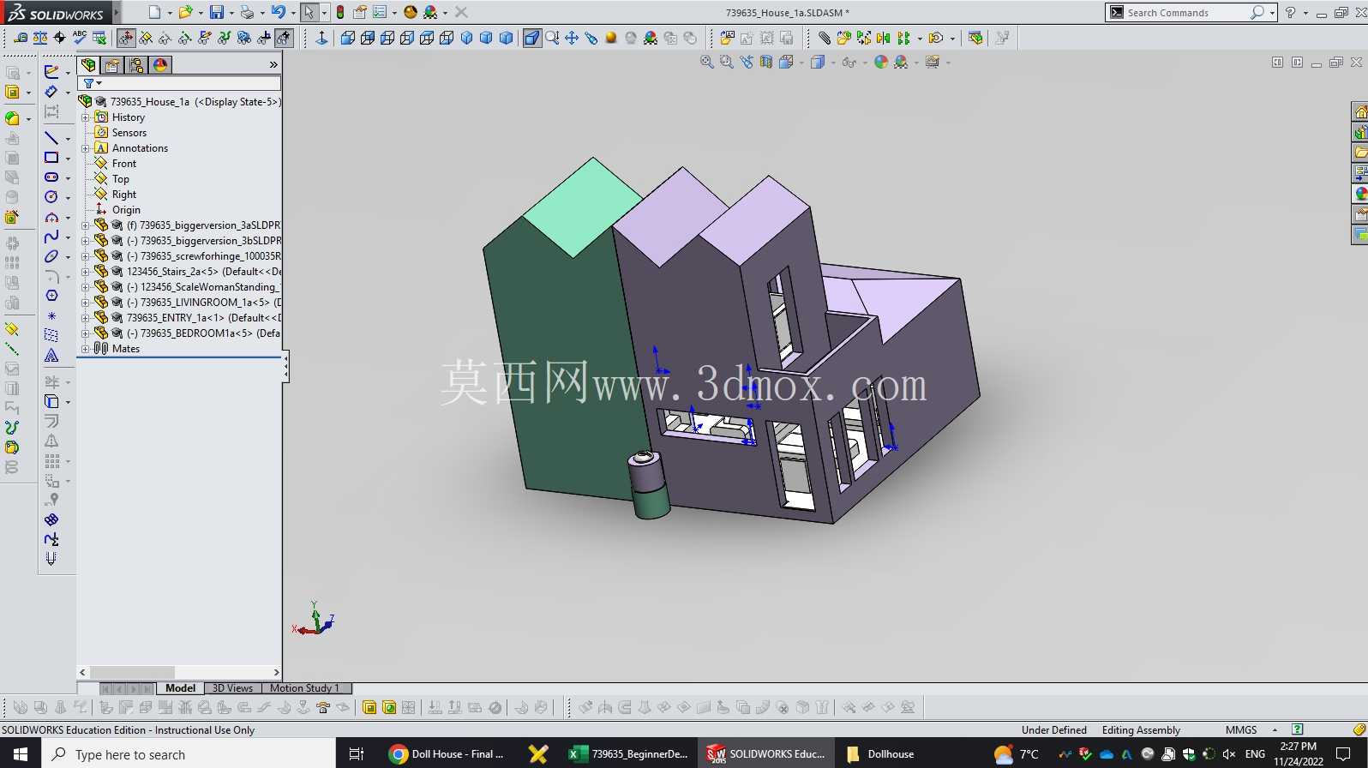Click the Smart Dimension icon in sketch toolbar

(51, 92)
